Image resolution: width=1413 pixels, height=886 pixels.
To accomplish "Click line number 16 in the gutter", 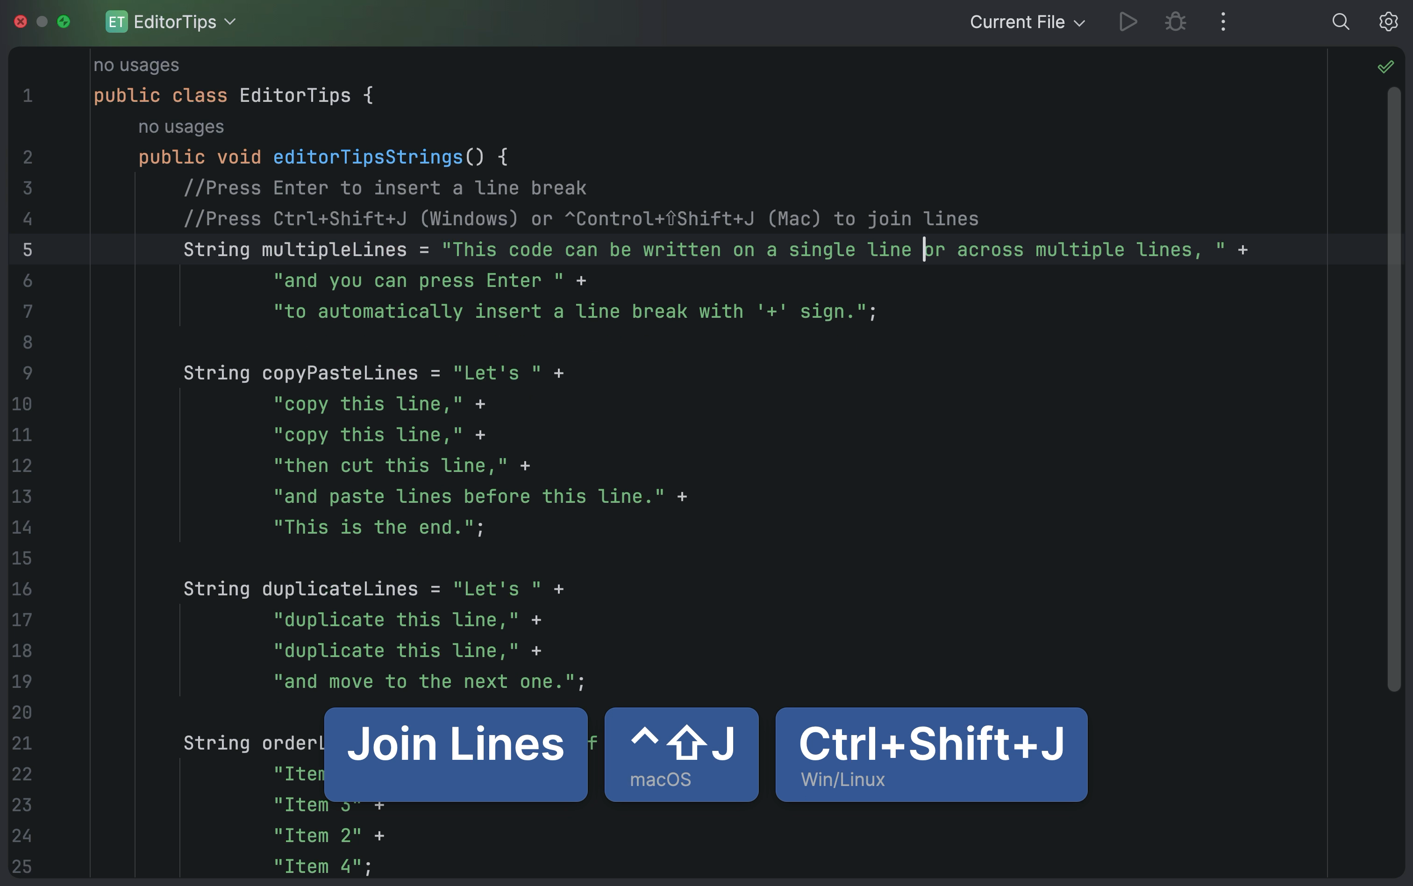I will 22,589.
